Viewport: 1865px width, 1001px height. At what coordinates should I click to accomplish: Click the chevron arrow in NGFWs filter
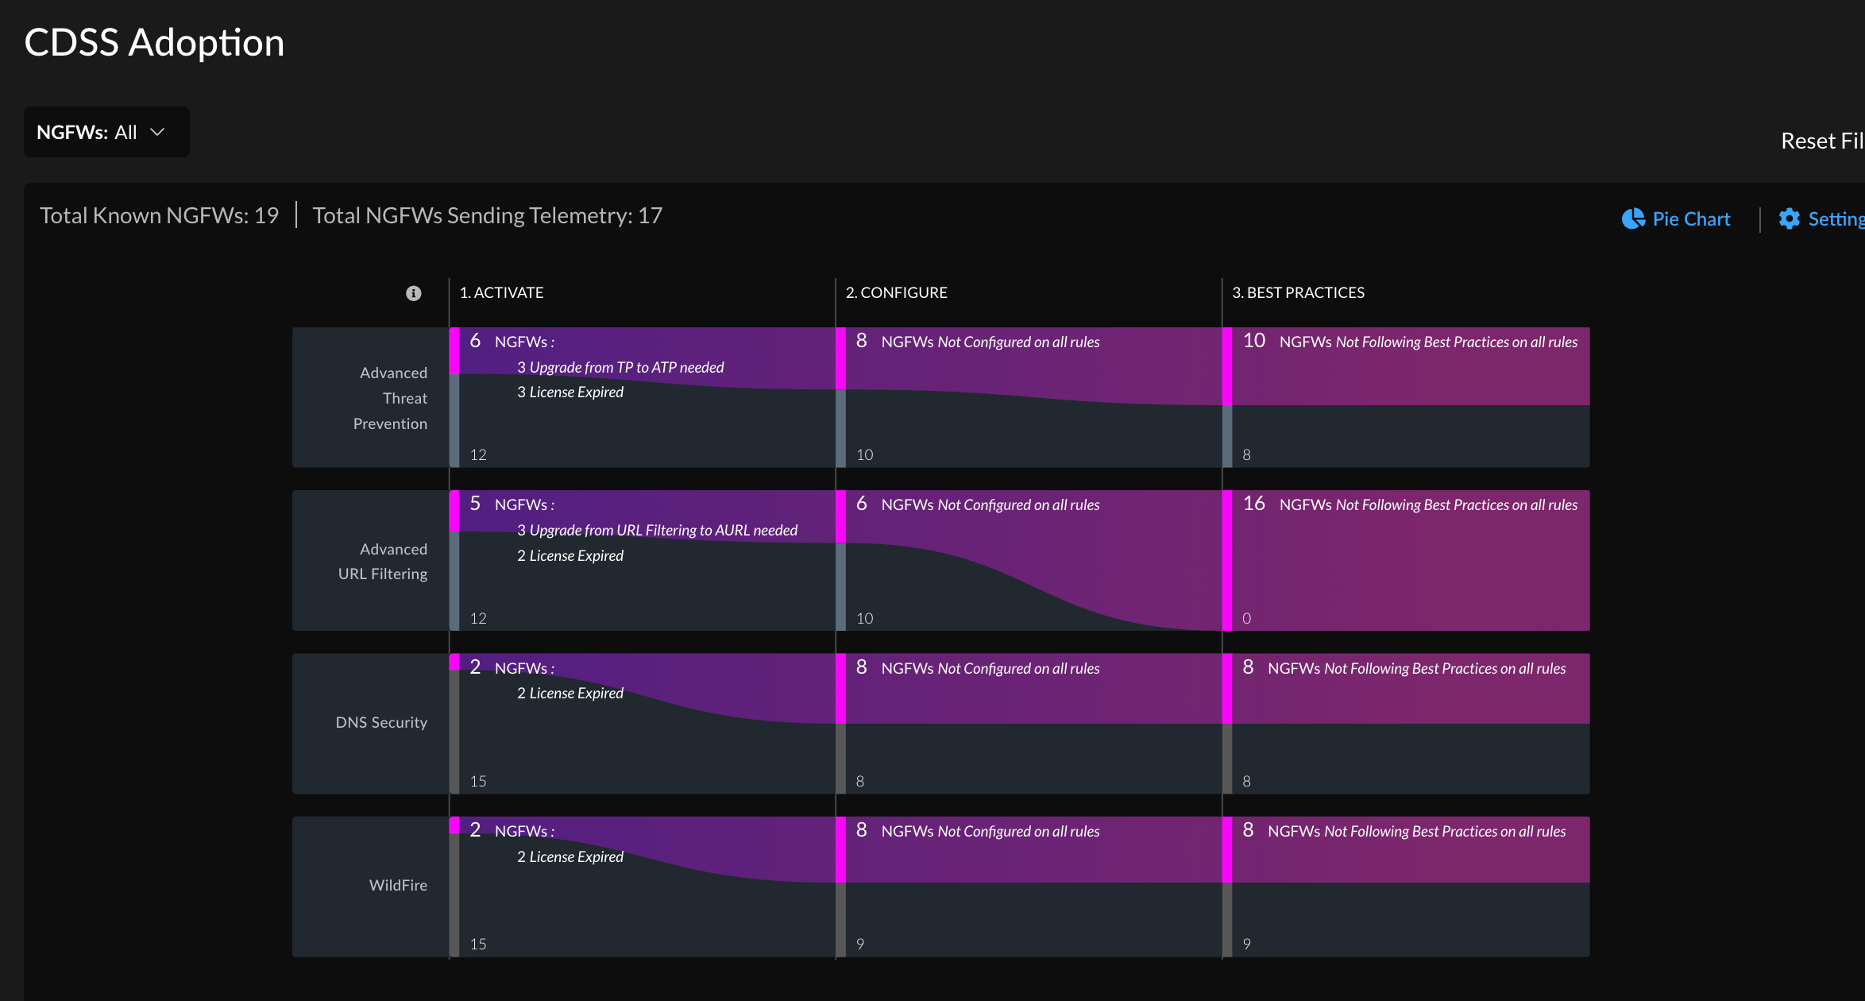pos(157,132)
